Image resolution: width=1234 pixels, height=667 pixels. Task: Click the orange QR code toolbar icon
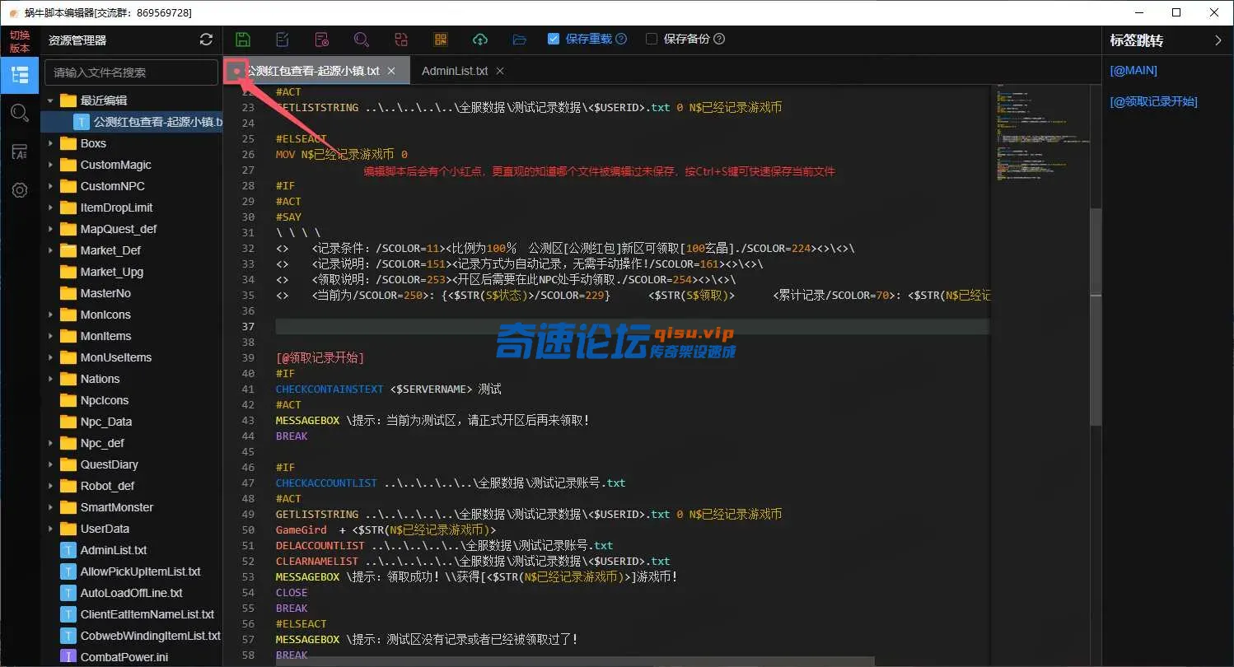[441, 40]
